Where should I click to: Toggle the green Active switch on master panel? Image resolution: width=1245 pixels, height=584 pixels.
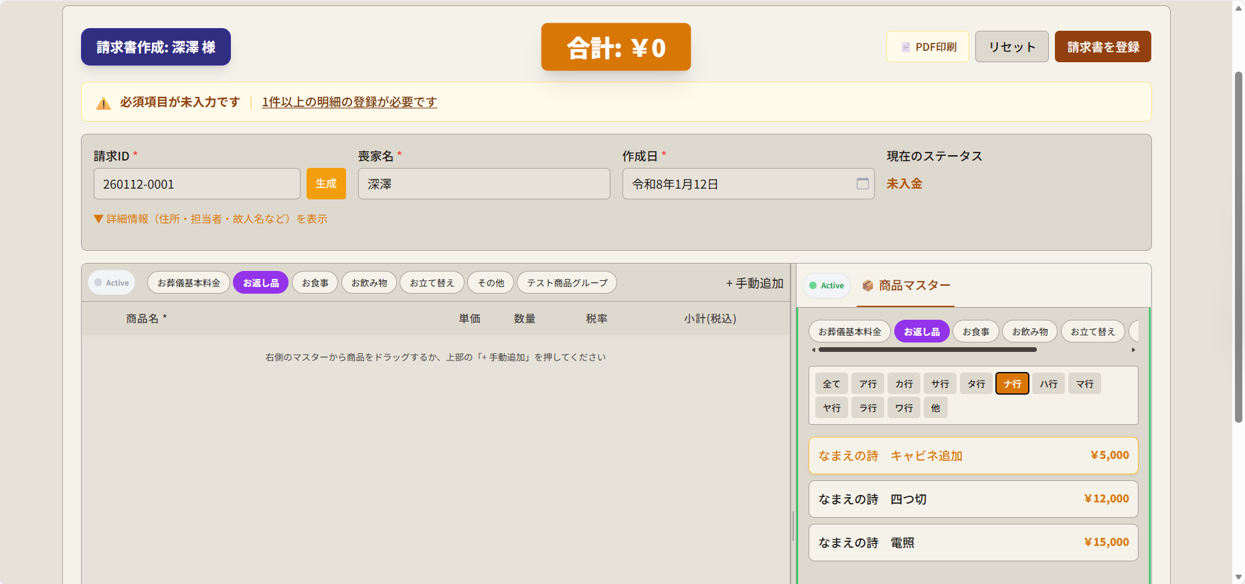click(826, 286)
